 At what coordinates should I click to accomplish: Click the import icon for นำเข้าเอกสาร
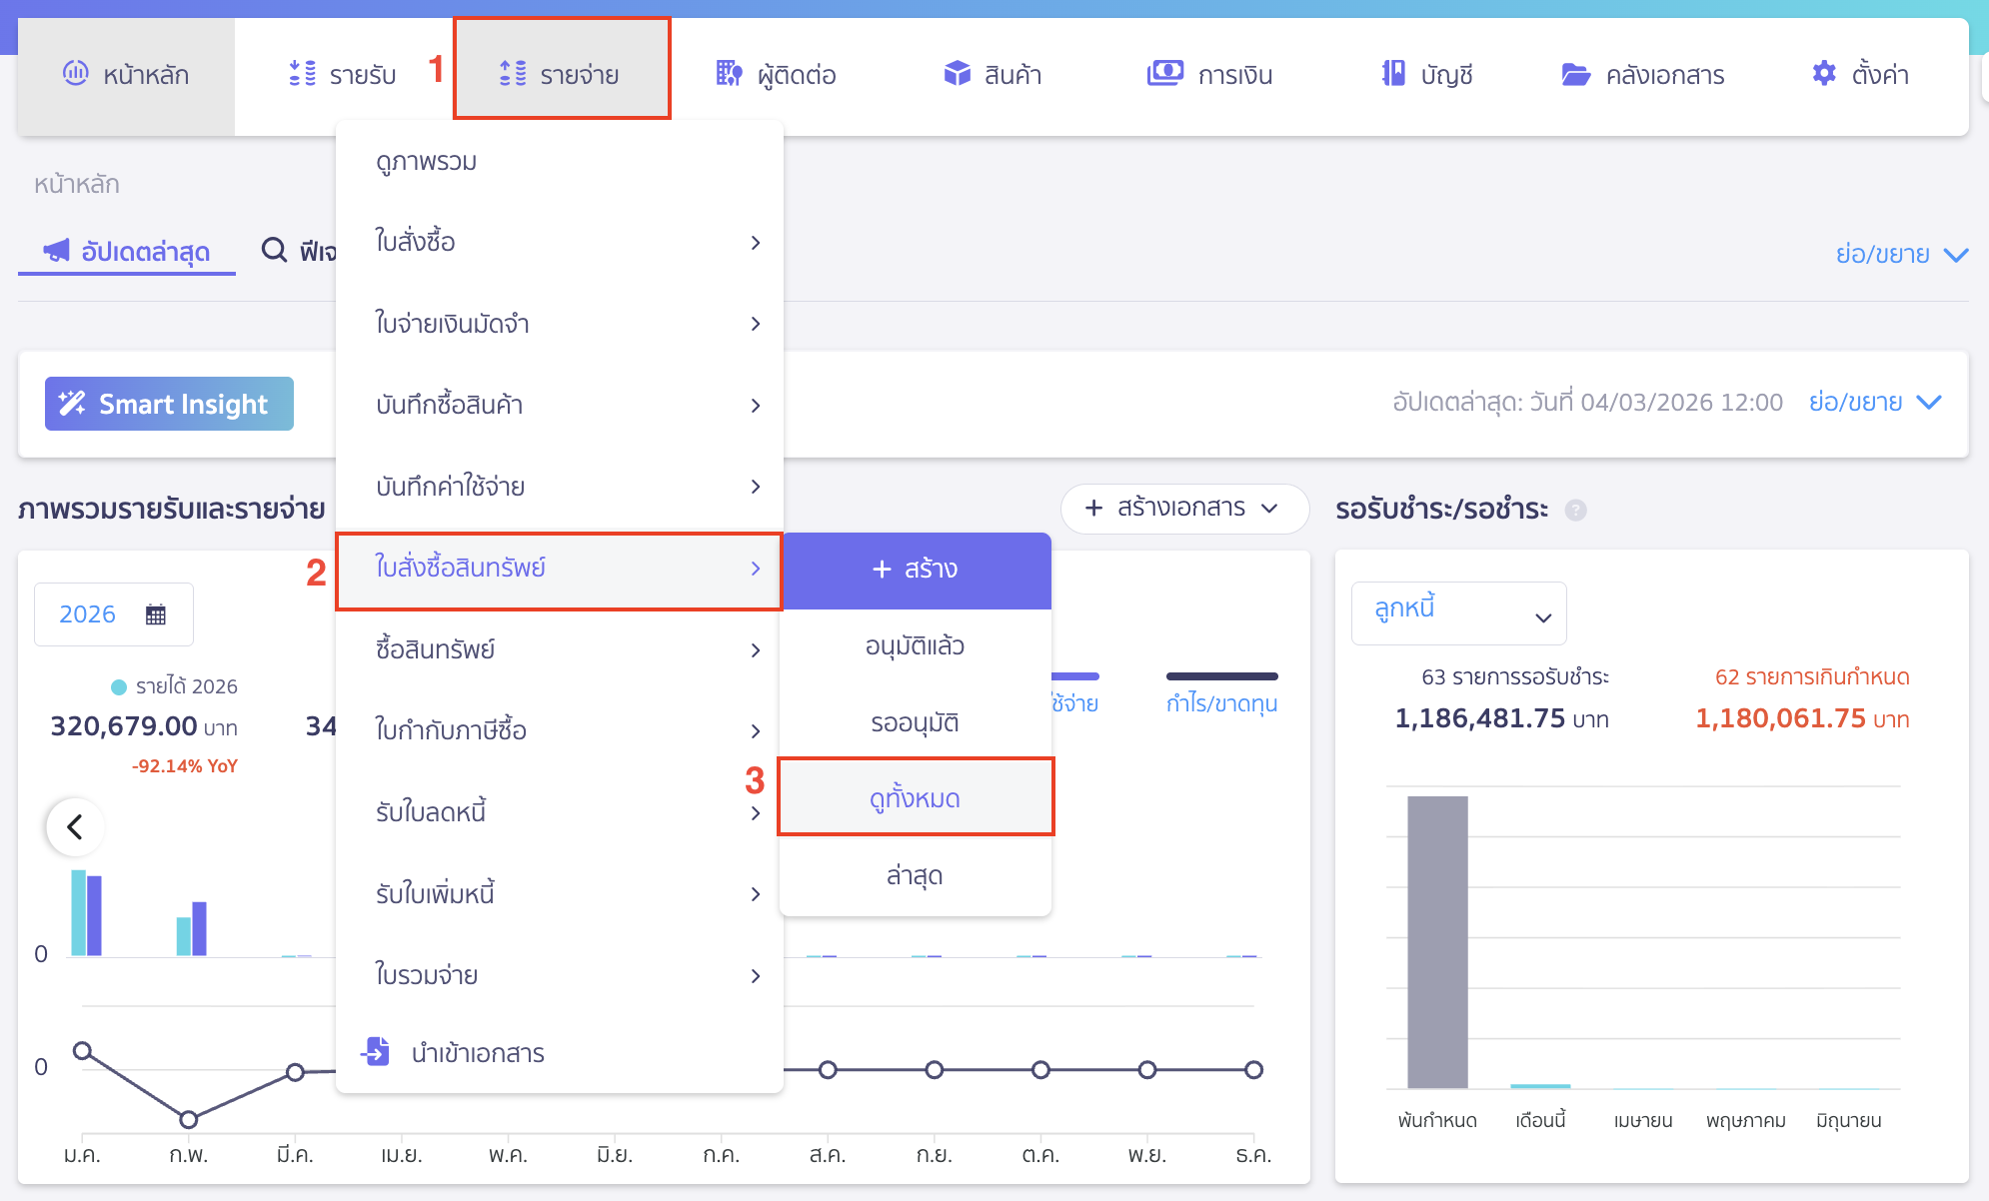pos(376,1052)
